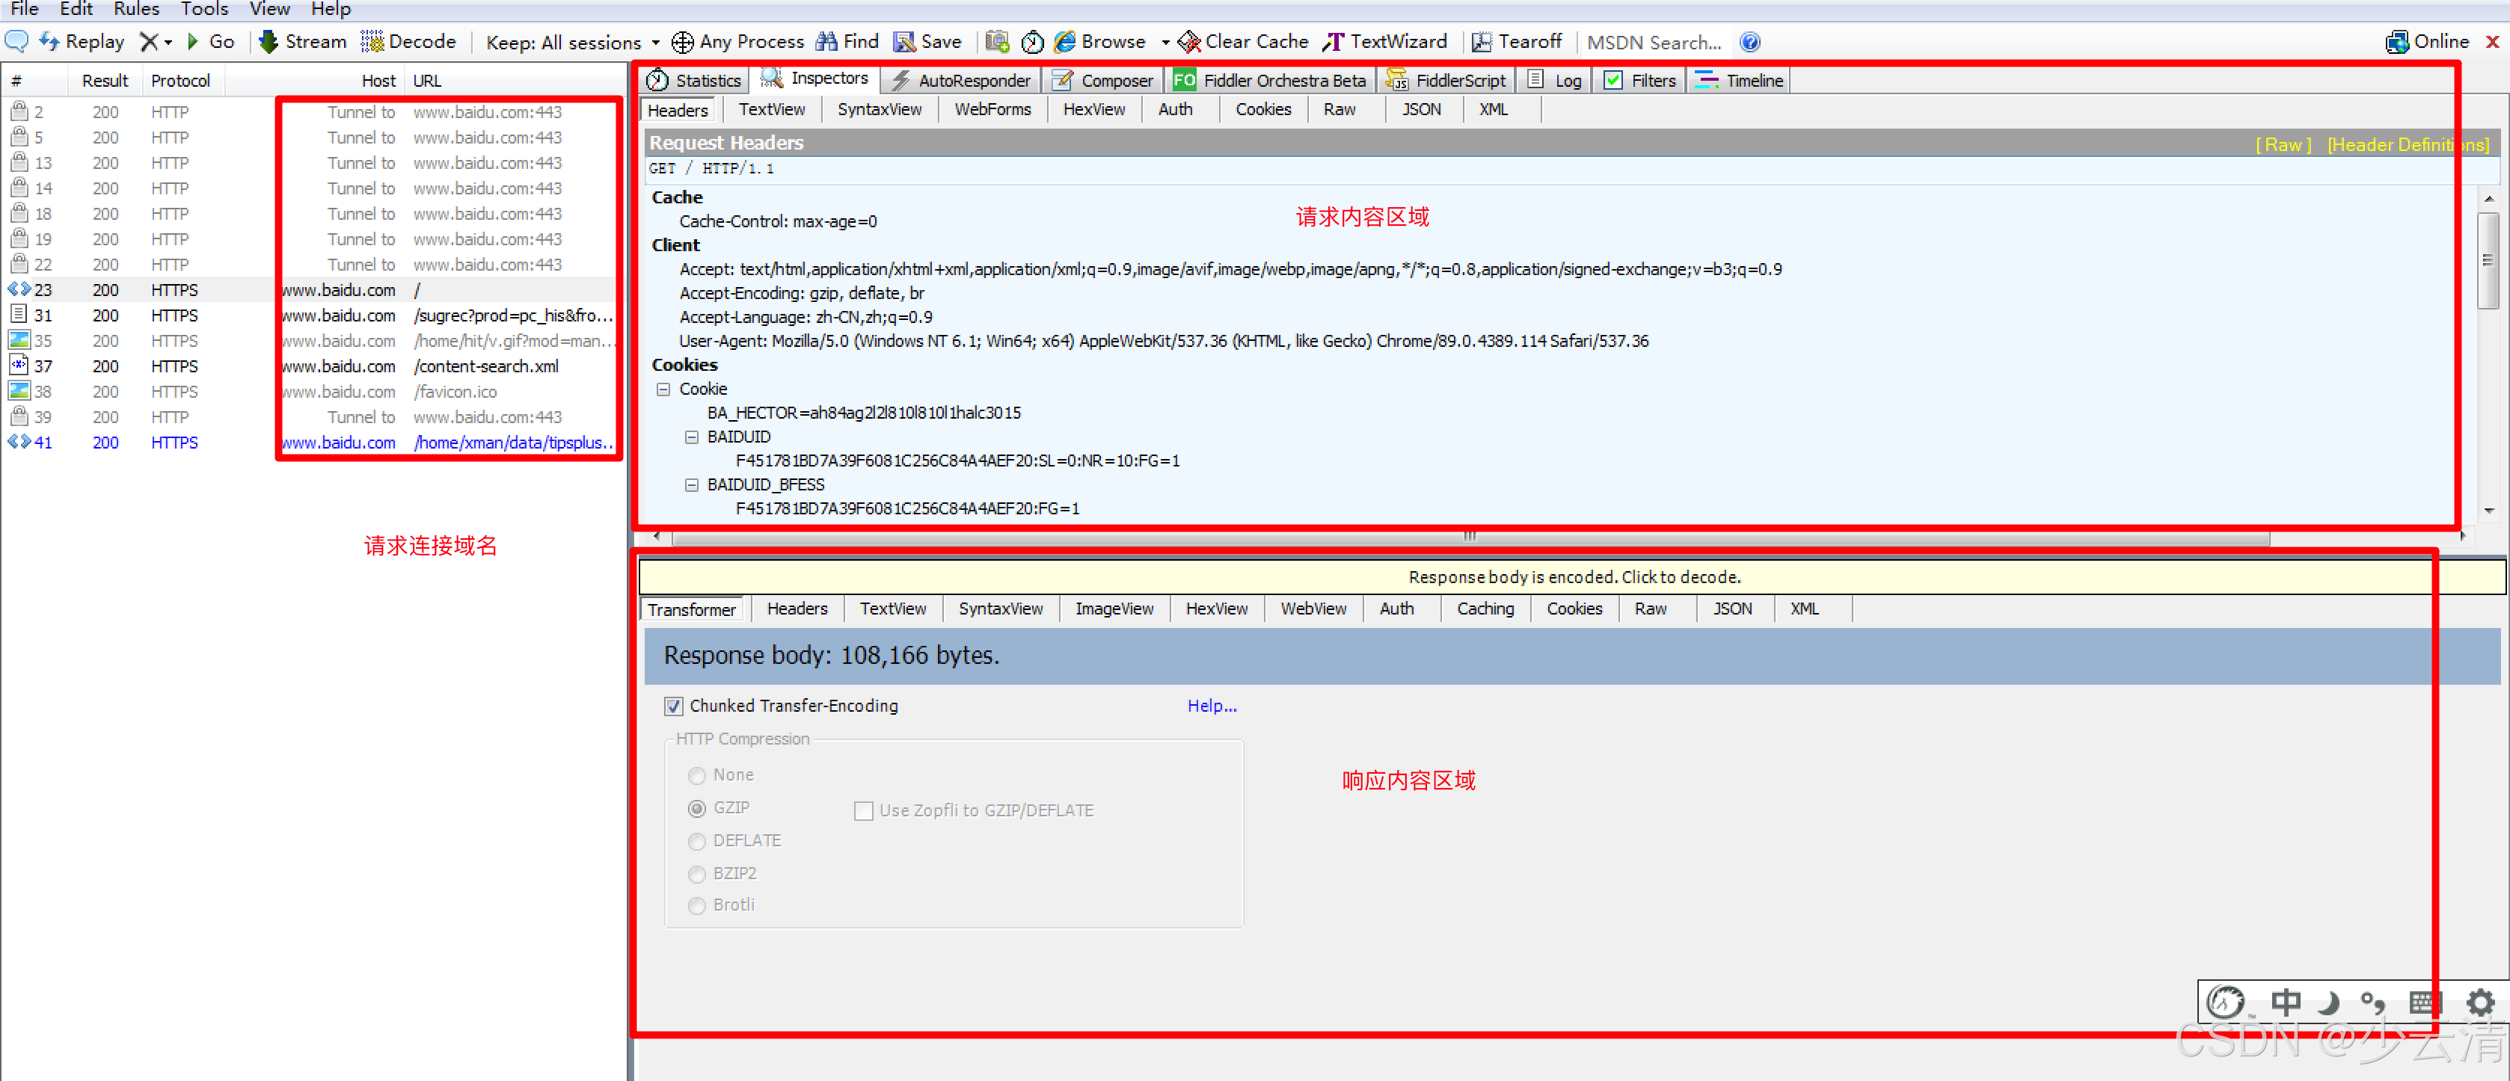Collapse the BAIDUID cookie node
This screenshot has height=1081, width=2510.
(692, 437)
